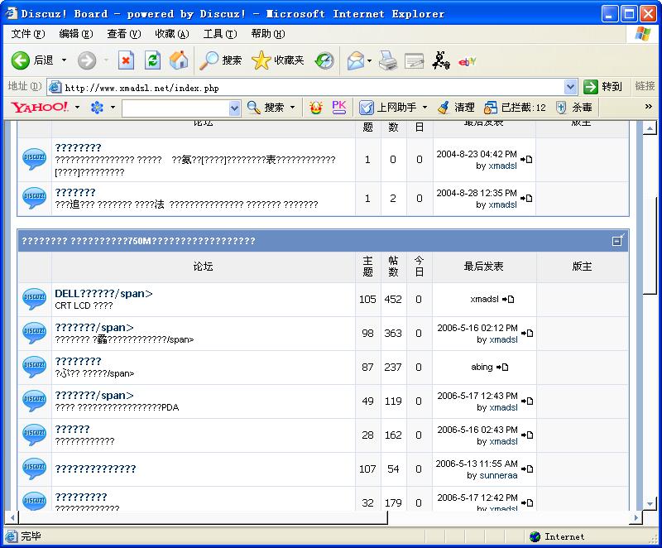The image size is (662, 548).
Task: Click the 上网助手 checkbox icon
Action: point(366,108)
